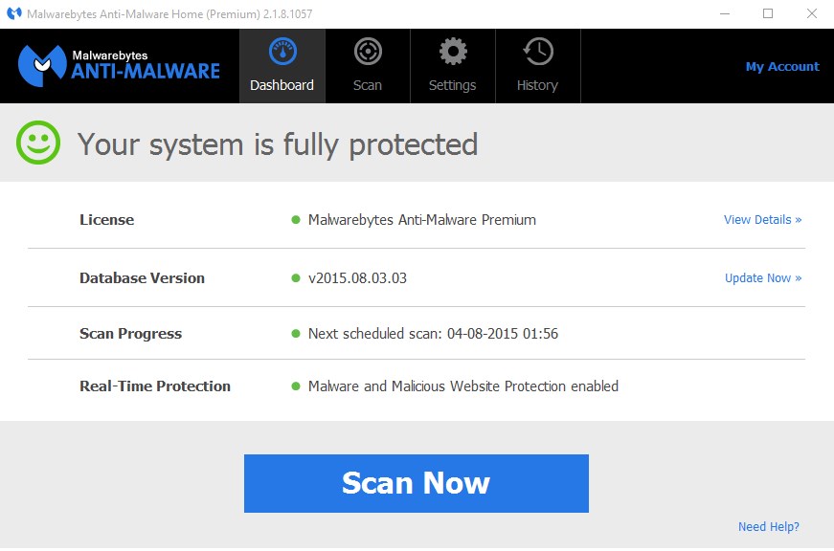The image size is (834, 551).
Task: Click the Dashboard gauge icon
Action: (x=282, y=52)
